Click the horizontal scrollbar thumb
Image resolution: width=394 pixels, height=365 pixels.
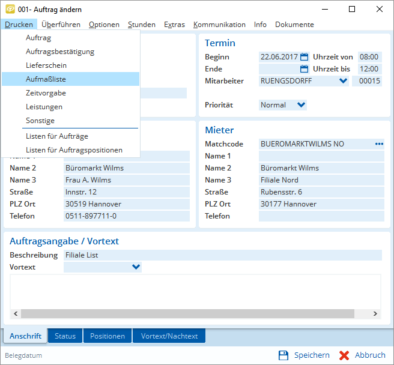tap(187, 314)
